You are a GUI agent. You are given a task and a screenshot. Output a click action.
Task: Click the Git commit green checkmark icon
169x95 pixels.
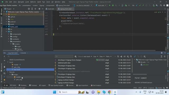pyautogui.click(x=140, y=5)
